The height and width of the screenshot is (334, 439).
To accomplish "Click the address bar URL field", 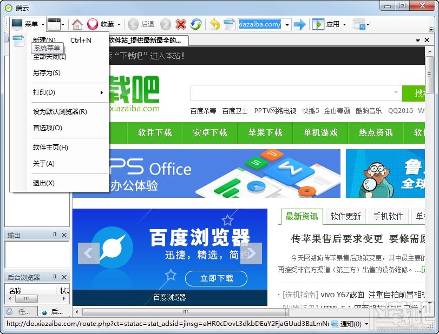I will pyautogui.click(x=260, y=24).
